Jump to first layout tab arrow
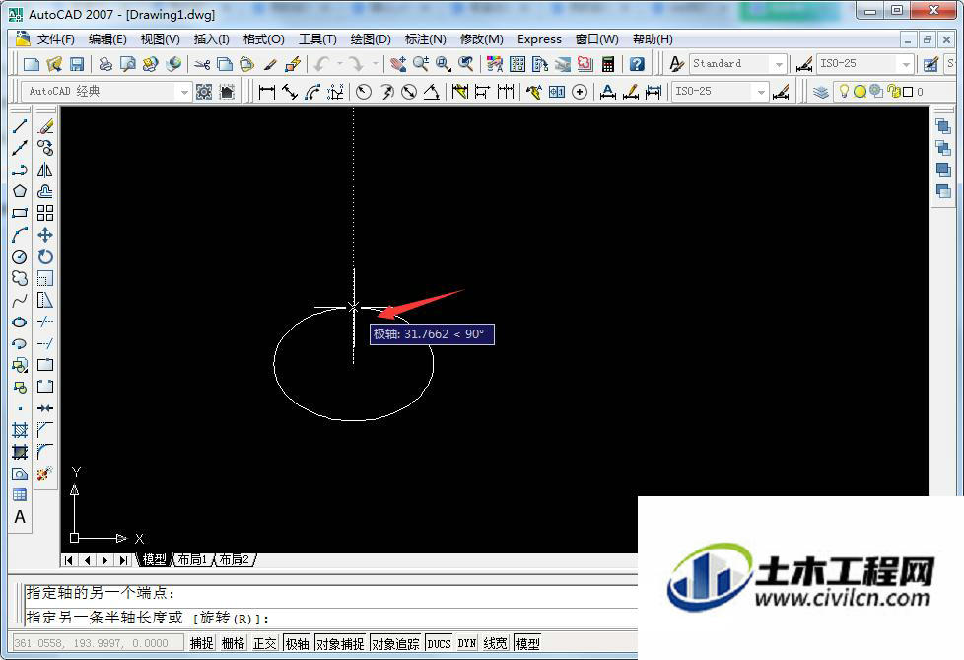The width and height of the screenshot is (964, 660). pos(68,560)
